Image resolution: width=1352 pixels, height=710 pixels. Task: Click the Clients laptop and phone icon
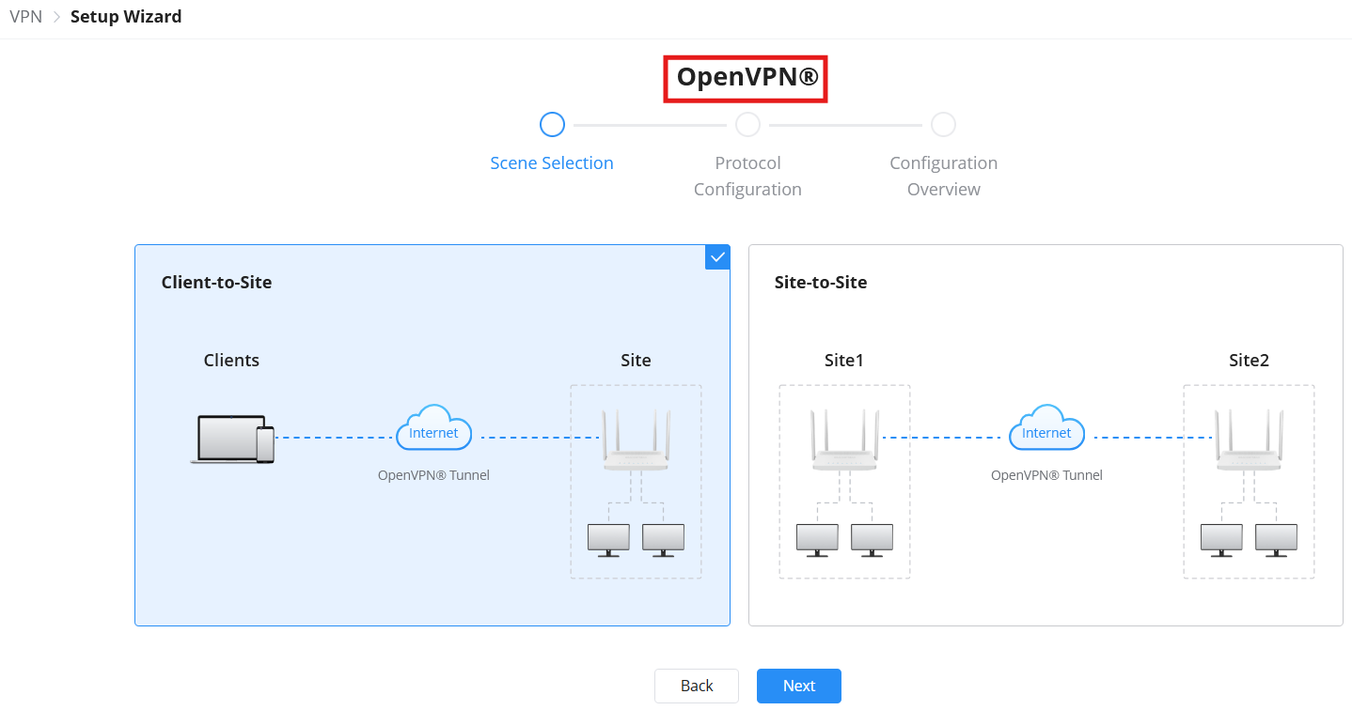tap(232, 440)
